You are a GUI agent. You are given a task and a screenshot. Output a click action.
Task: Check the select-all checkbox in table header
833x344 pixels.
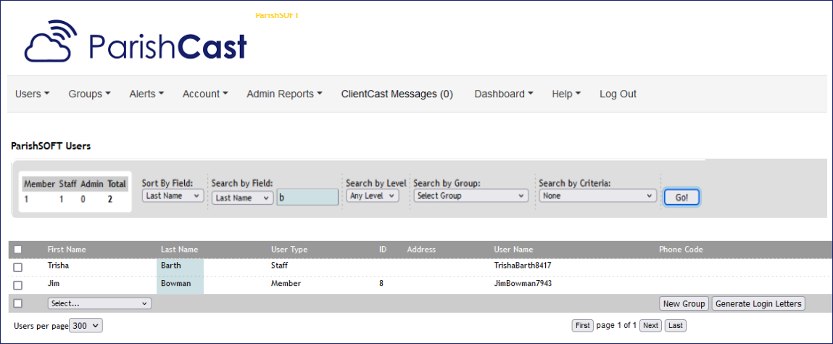coord(18,250)
